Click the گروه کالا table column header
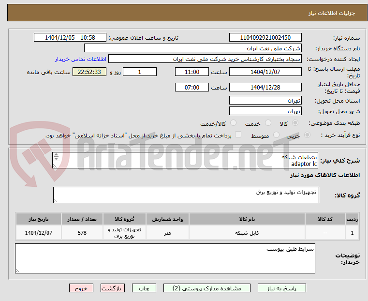 [x=124, y=219]
